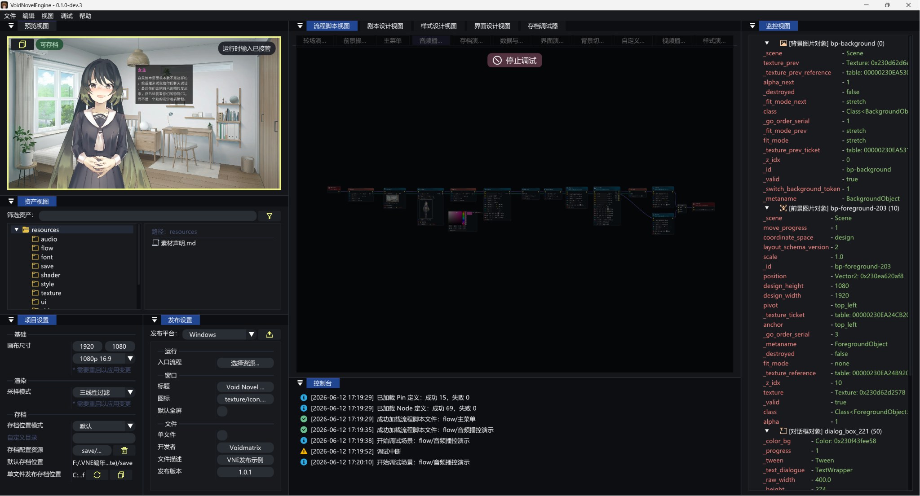Viewport: 920px width, 496px height.
Task: Switch to 剧本设计视图 tab
Action: pyautogui.click(x=385, y=26)
